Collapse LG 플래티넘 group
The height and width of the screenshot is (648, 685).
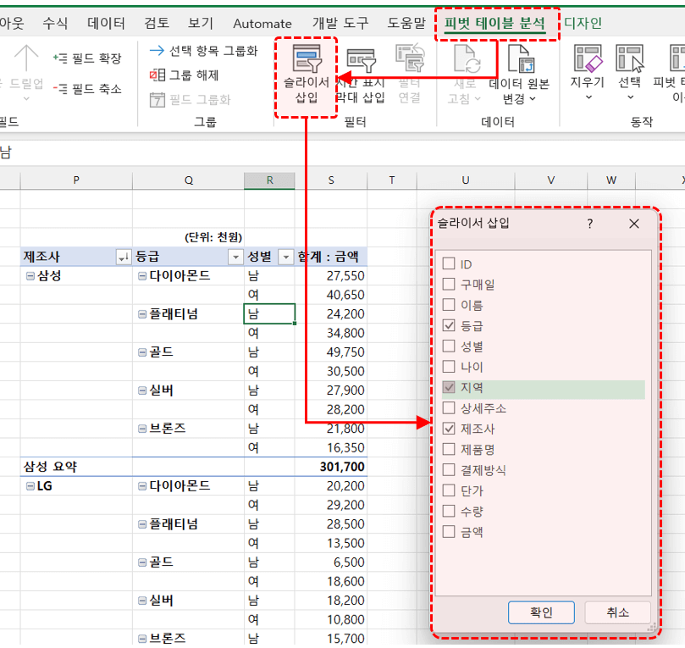[x=142, y=523]
